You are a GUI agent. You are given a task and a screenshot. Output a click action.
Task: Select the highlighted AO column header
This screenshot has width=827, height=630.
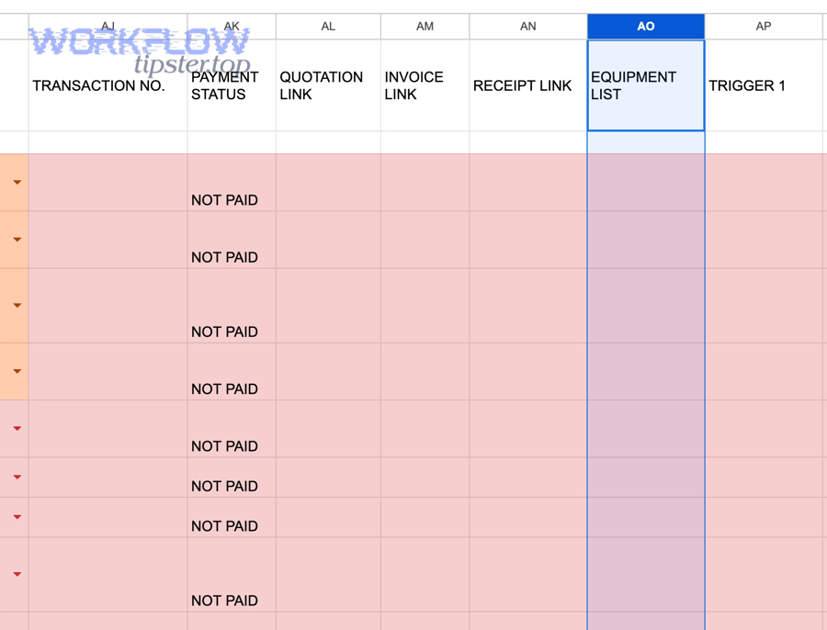(645, 26)
